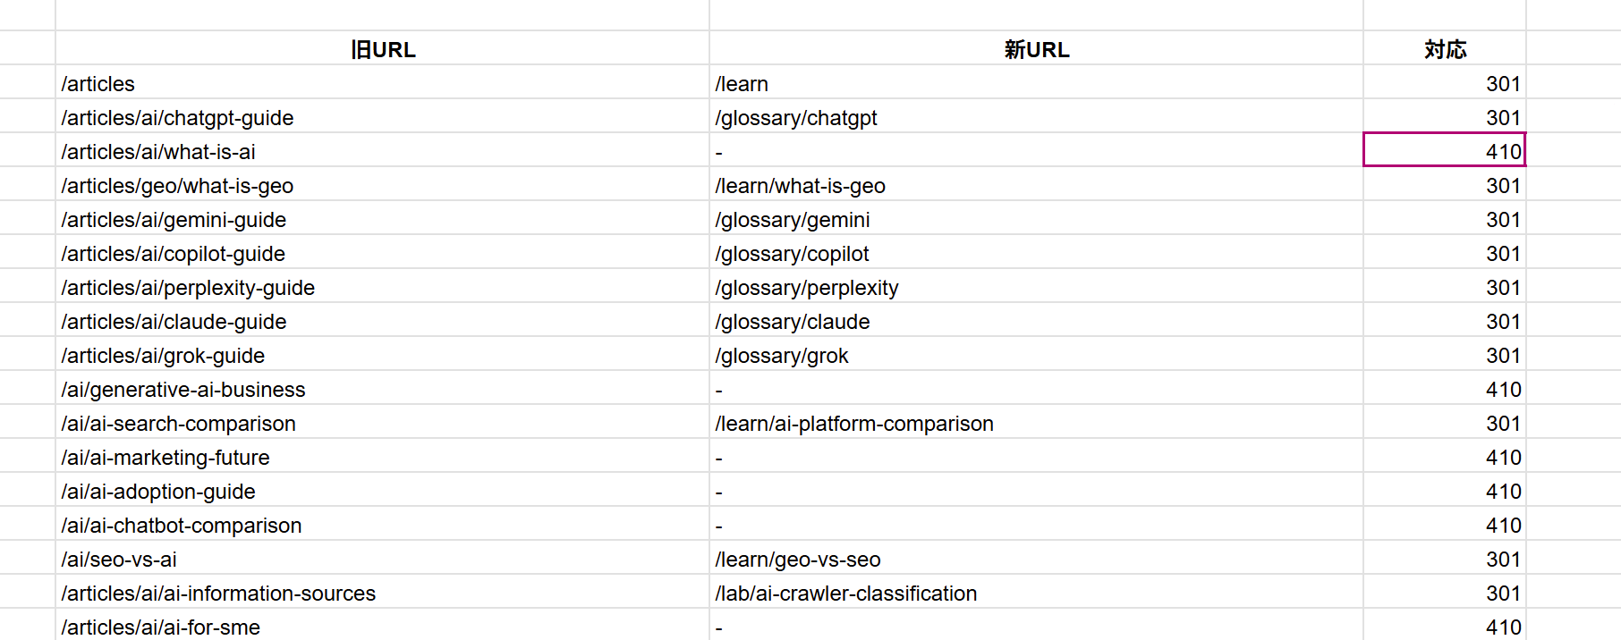Click the /learn/what-is-geo cell
Image resolution: width=1621 pixels, height=640 pixels.
point(1036,185)
